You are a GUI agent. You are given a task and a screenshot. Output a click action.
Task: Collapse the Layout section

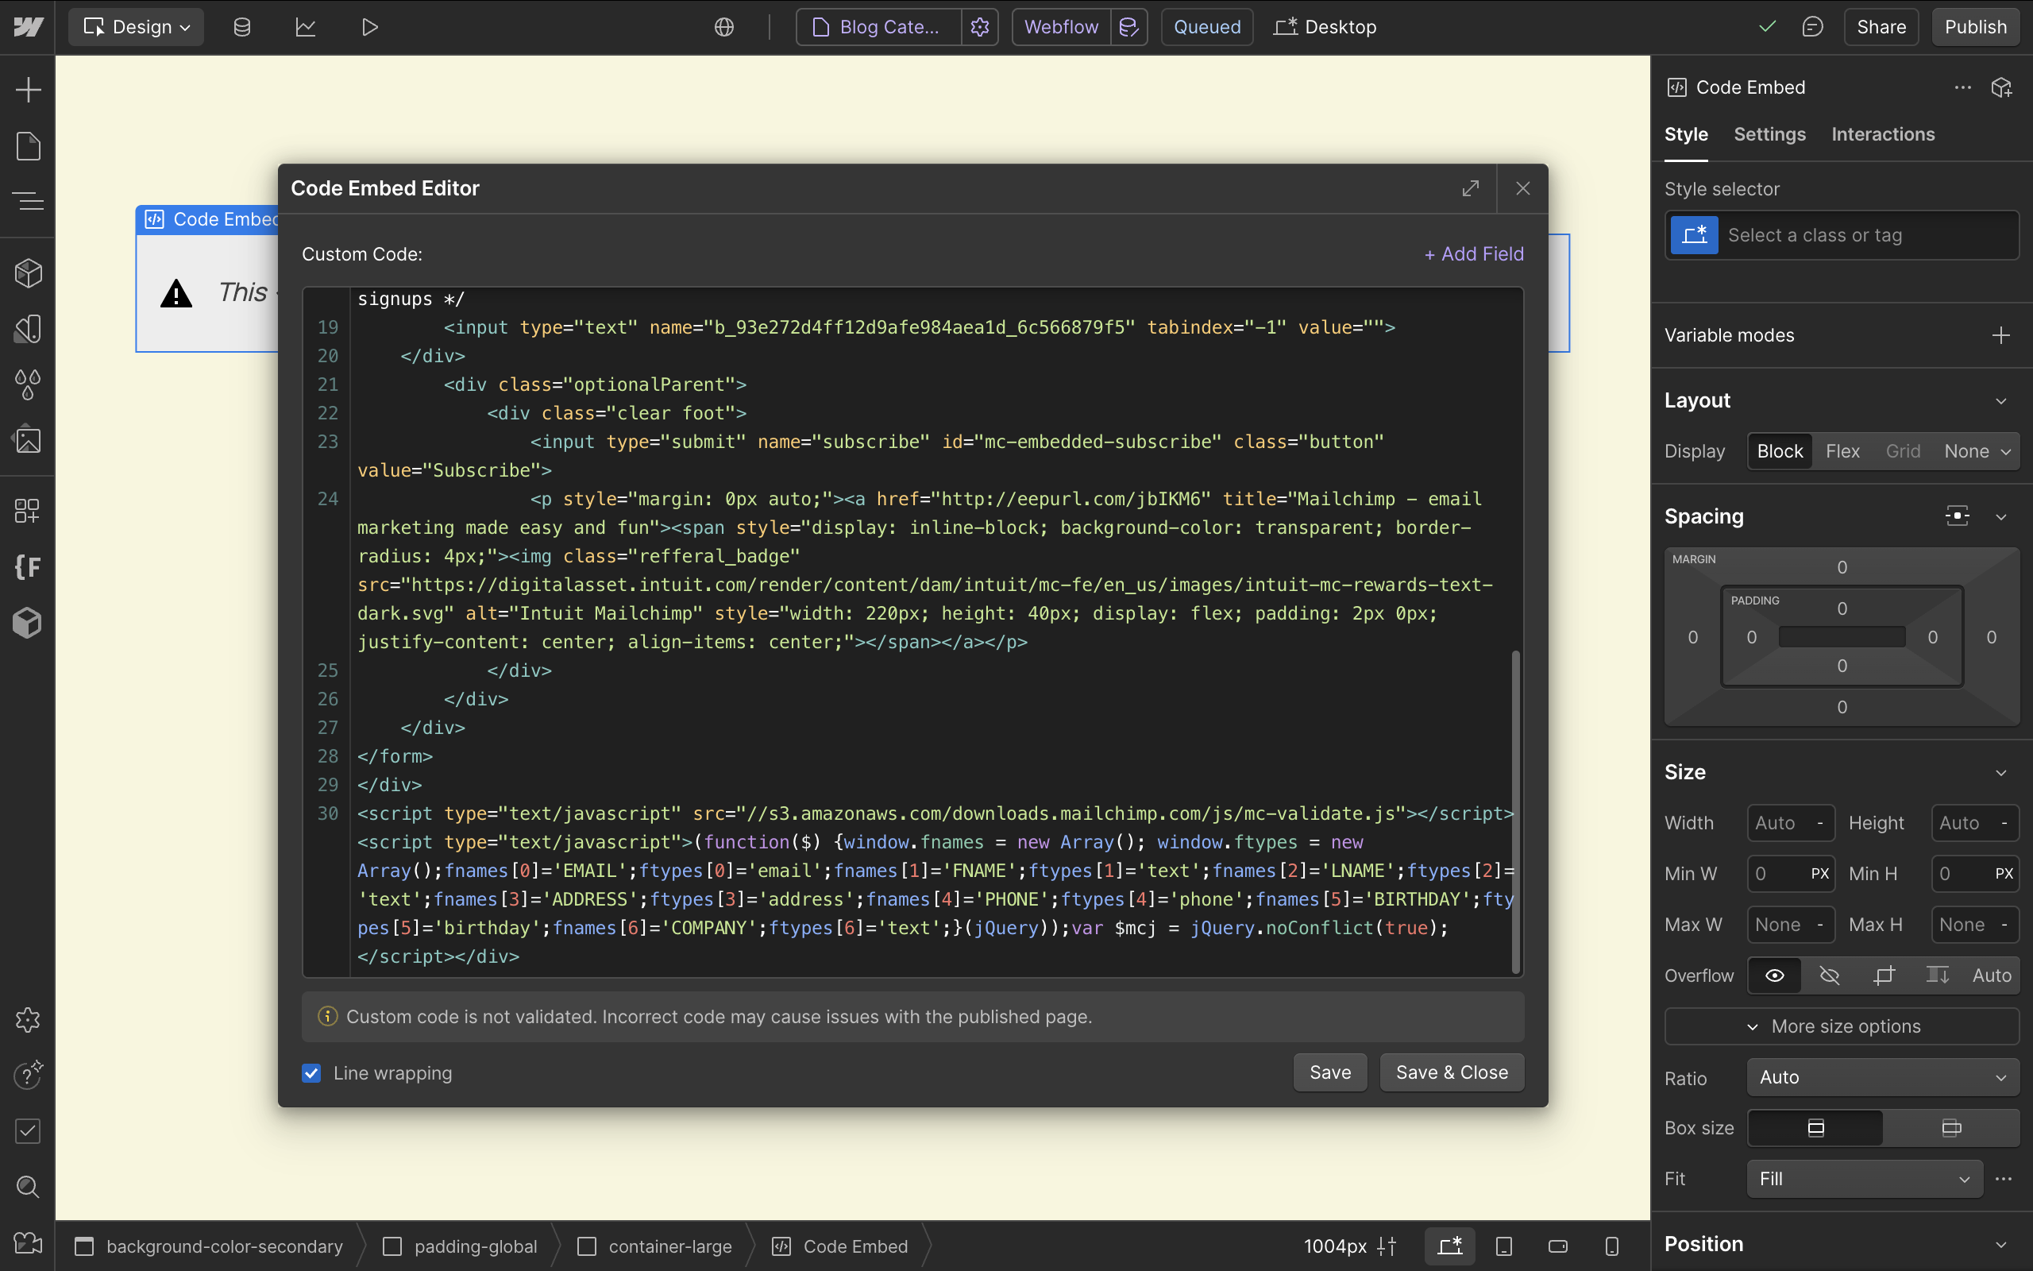coord(2001,401)
